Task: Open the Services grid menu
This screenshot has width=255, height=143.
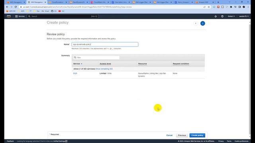Action: [x=20, y=16]
